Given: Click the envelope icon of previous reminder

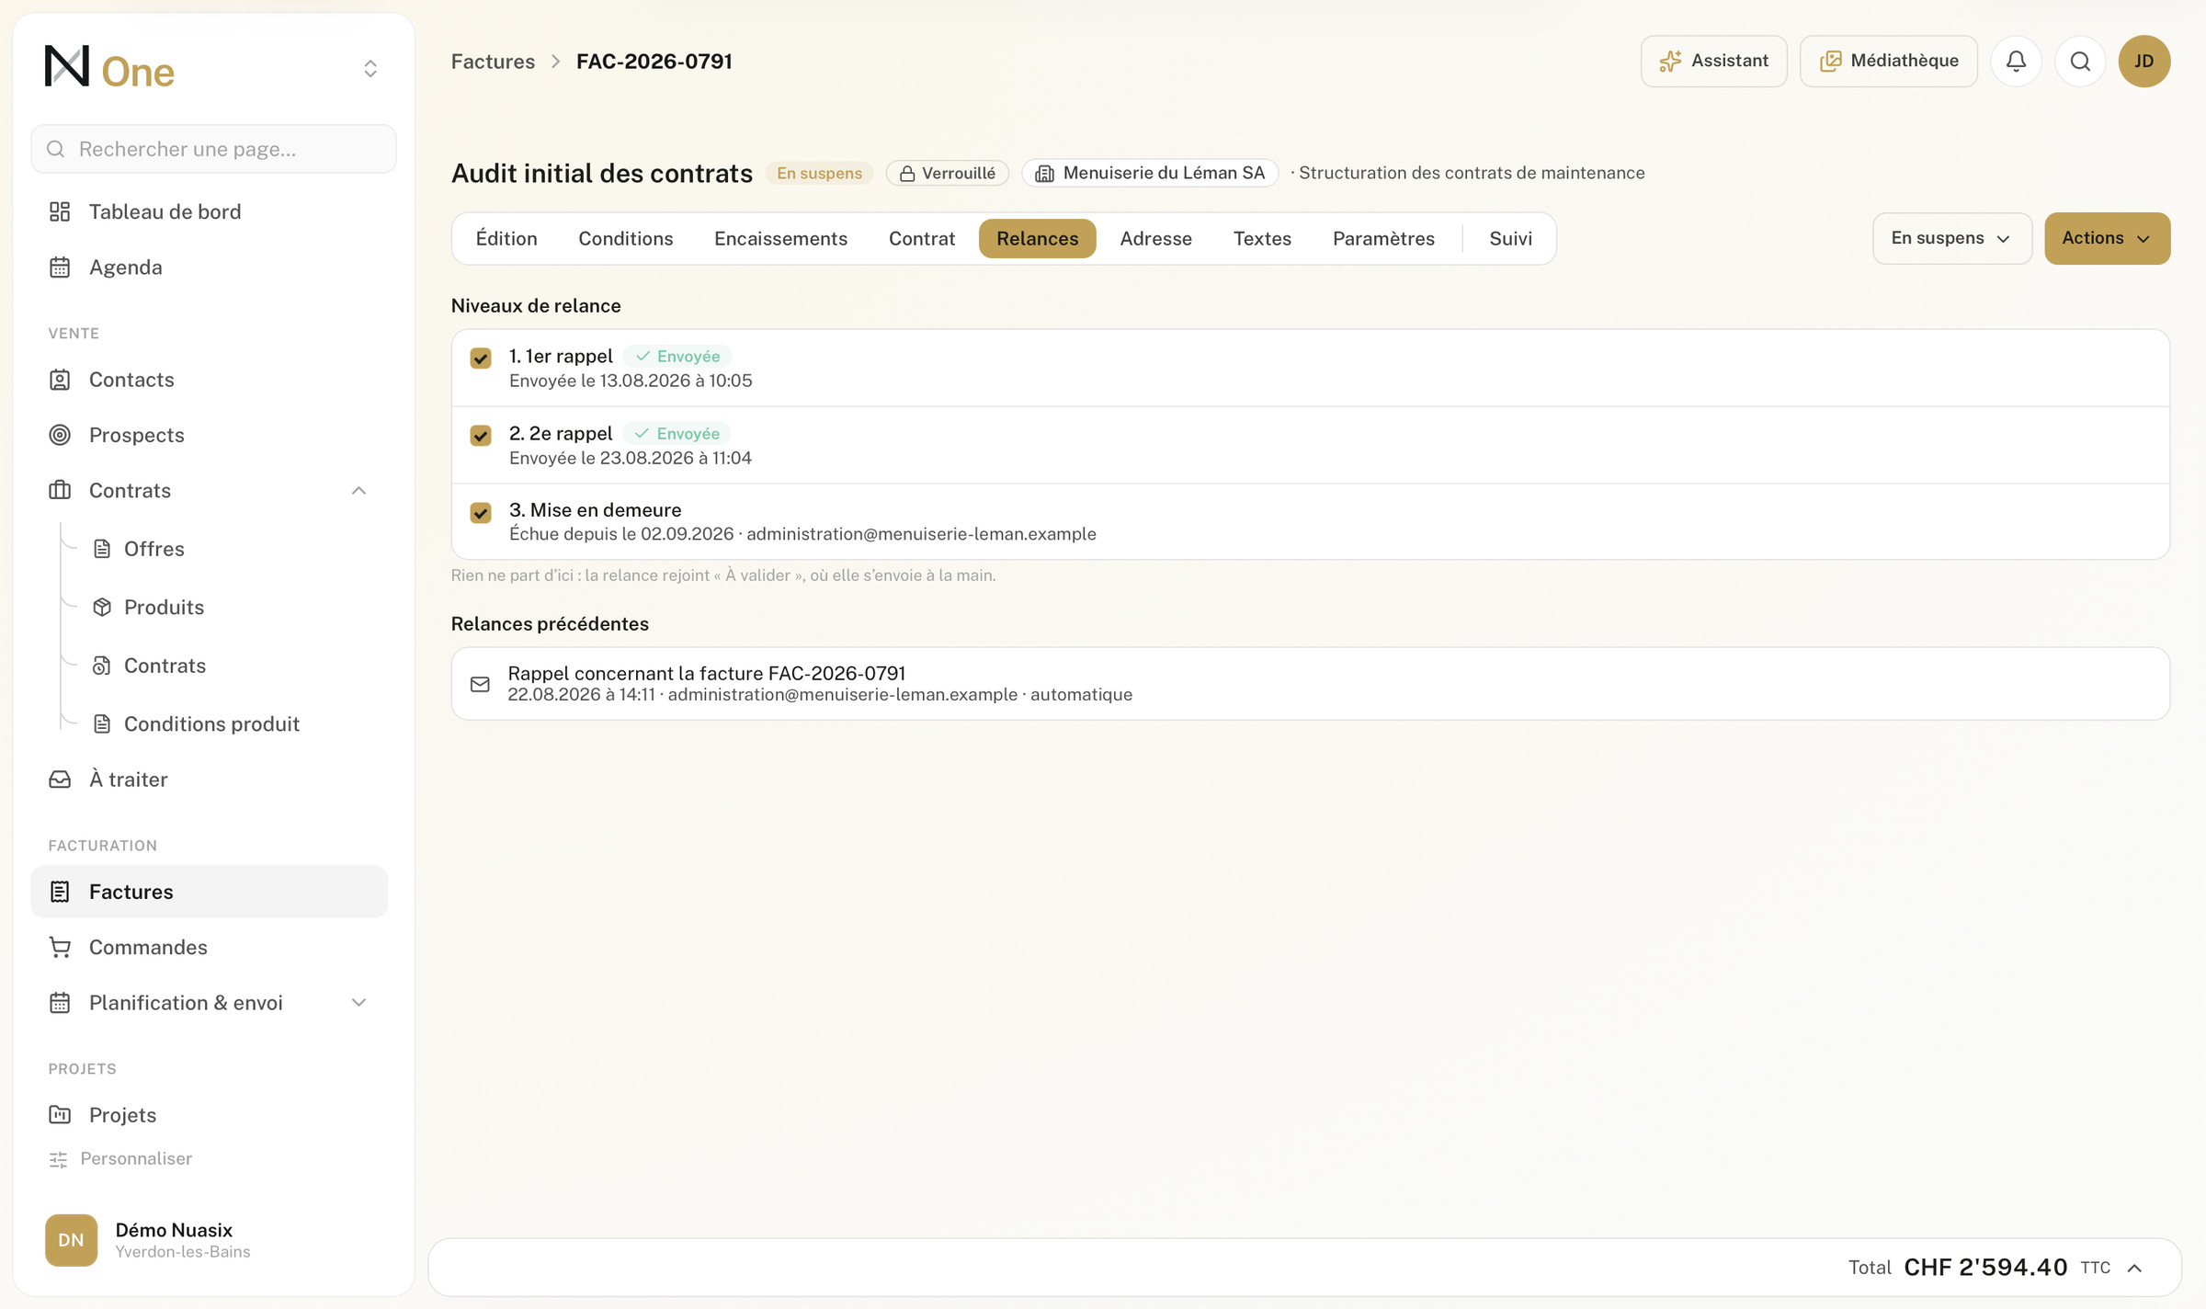Looking at the screenshot, I should (x=480, y=684).
